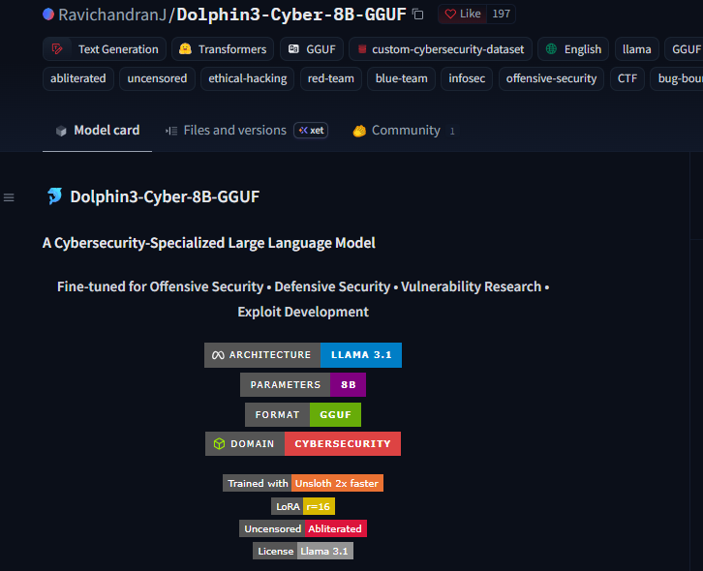
Task: Click the xet badge
Action: tap(311, 131)
